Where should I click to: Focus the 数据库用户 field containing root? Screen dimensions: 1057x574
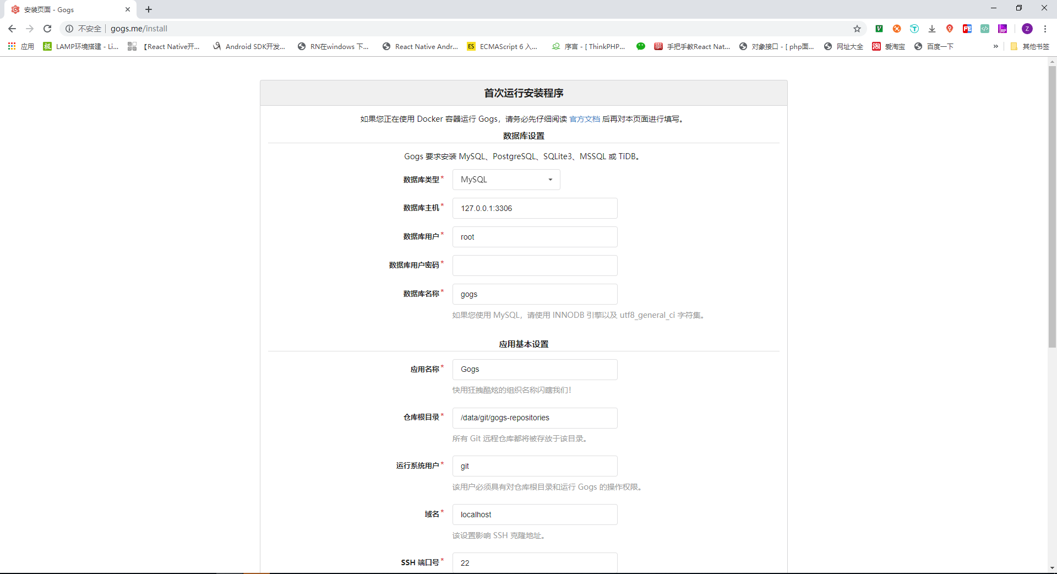(535, 237)
